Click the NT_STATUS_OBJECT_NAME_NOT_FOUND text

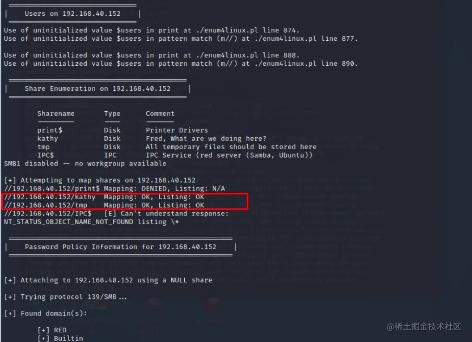pos(68,222)
